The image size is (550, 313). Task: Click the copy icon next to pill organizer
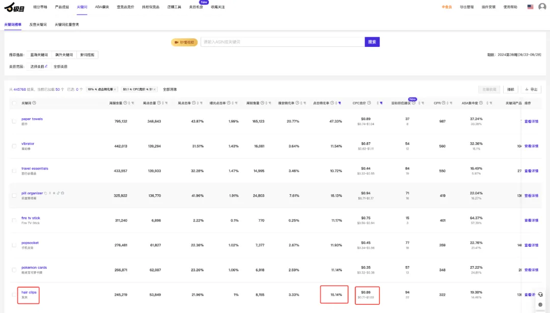pyautogui.click(x=46, y=193)
